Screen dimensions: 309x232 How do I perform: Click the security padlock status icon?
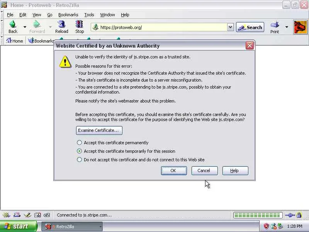click(x=299, y=215)
